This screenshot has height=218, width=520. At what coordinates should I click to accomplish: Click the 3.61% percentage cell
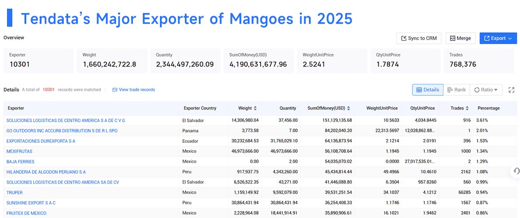tap(482, 120)
